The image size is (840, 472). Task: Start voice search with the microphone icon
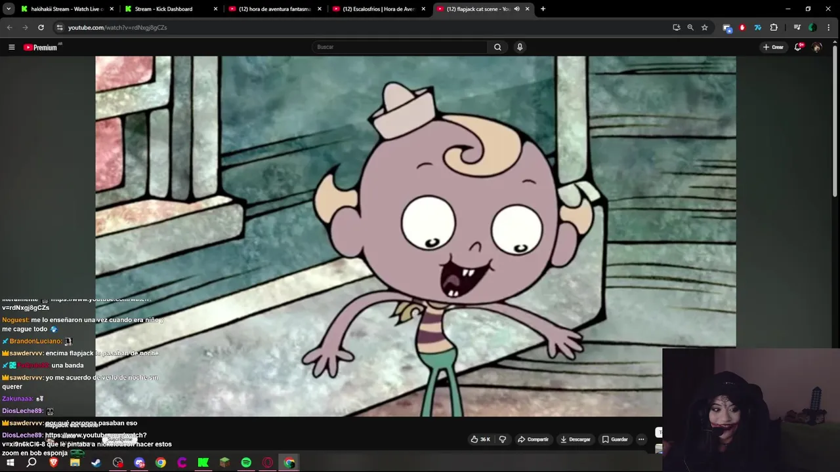coord(520,47)
